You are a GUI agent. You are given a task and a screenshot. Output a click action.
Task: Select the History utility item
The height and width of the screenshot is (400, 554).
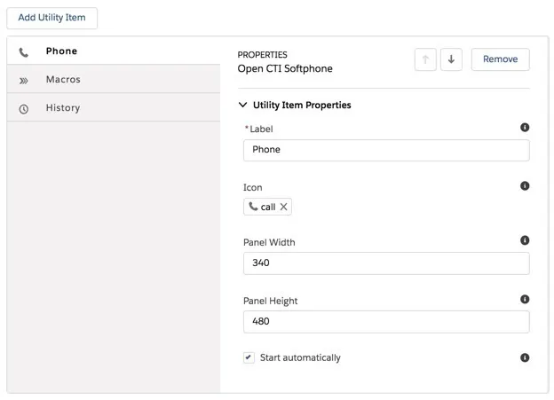(x=114, y=107)
